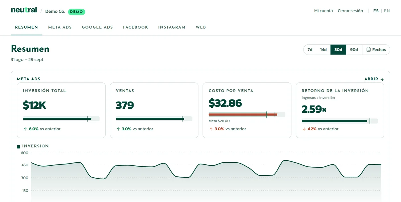Click the 2.59× value
The height and width of the screenshot is (202, 401).
point(314,109)
